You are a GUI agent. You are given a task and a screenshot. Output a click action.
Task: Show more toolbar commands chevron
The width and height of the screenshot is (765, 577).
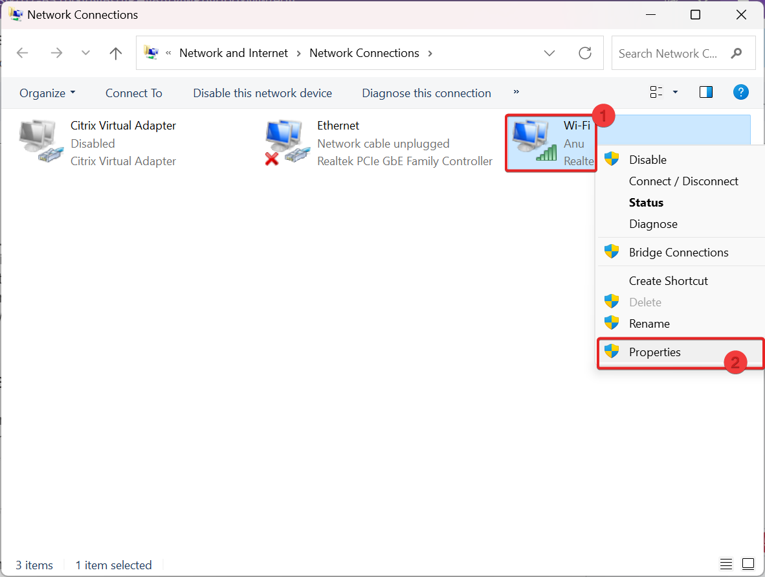(x=516, y=92)
